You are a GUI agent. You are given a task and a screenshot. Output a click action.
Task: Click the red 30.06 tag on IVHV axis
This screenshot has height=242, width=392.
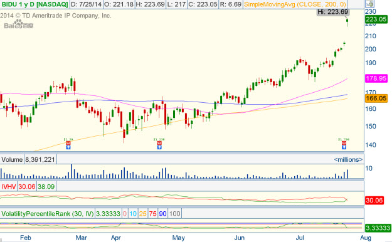374,200
